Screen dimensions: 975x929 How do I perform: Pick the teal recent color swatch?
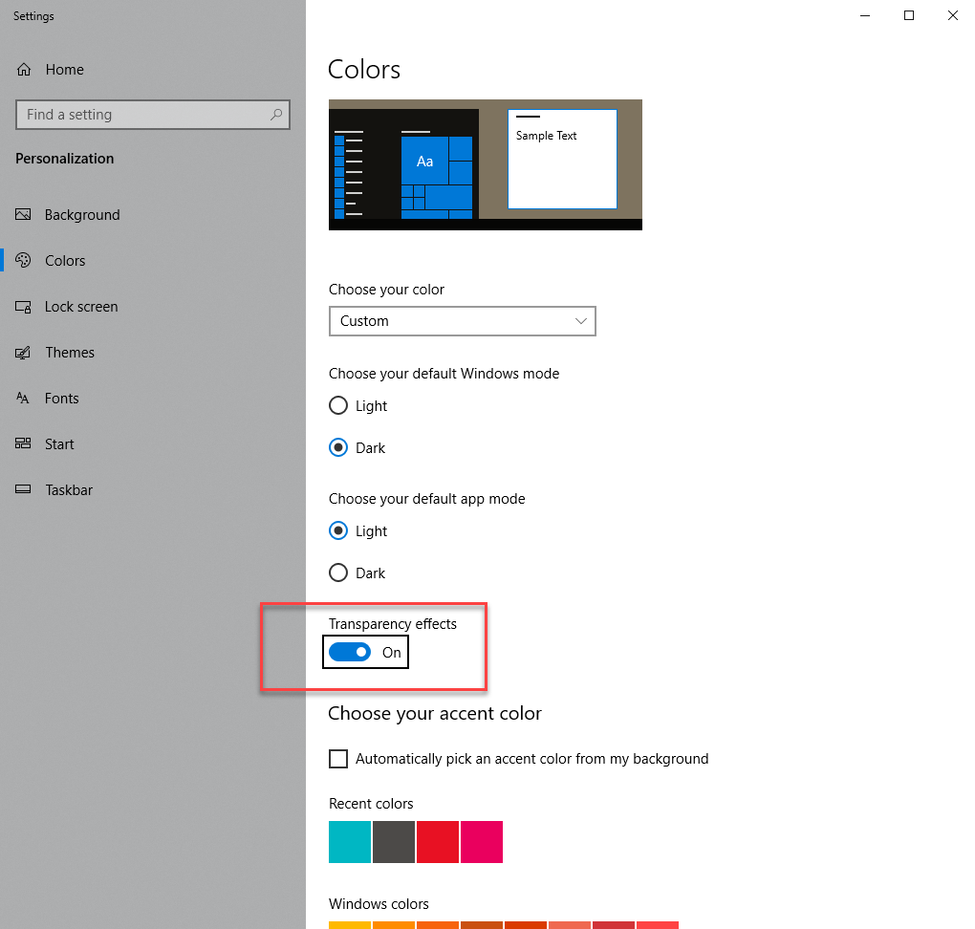coord(350,842)
